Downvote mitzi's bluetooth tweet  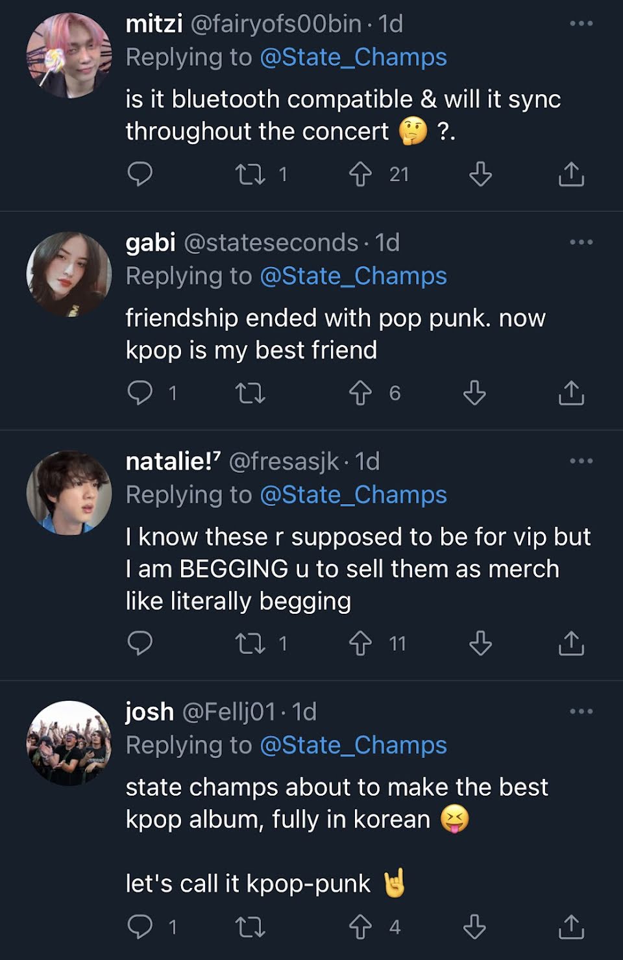(x=480, y=174)
